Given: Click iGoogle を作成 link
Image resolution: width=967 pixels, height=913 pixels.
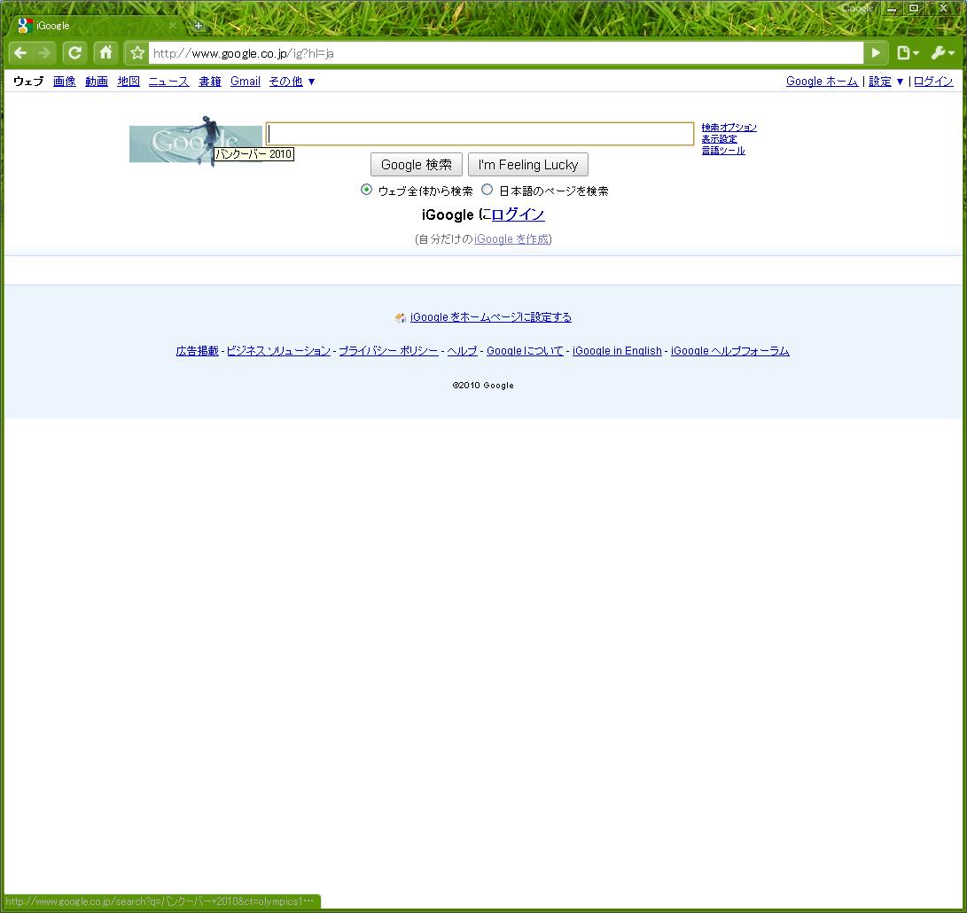Looking at the screenshot, I should (x=511, y=238).
